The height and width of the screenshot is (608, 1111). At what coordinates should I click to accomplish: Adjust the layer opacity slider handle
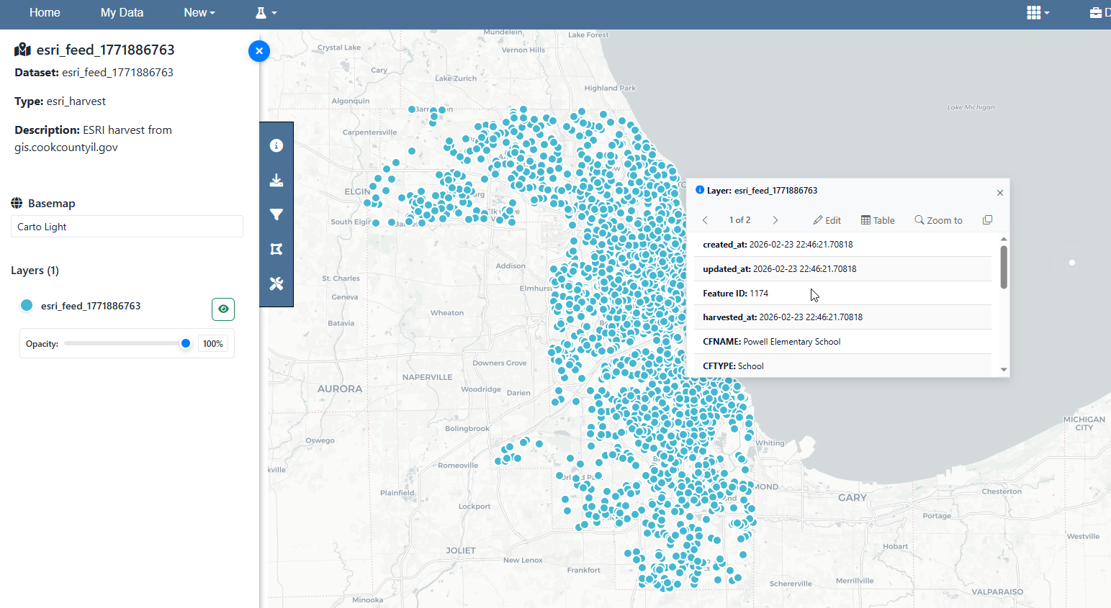point(186,343)
